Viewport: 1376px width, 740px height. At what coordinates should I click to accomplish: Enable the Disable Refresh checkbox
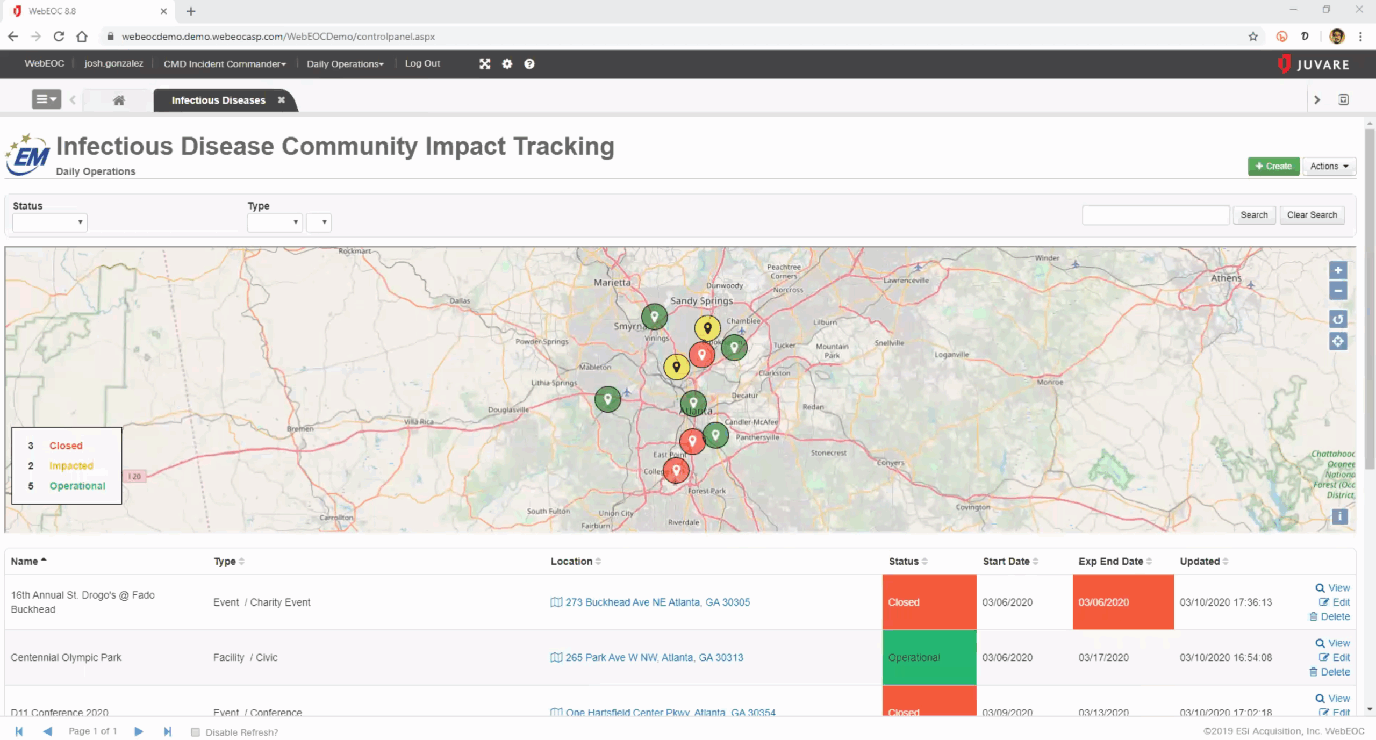(195, 732)
